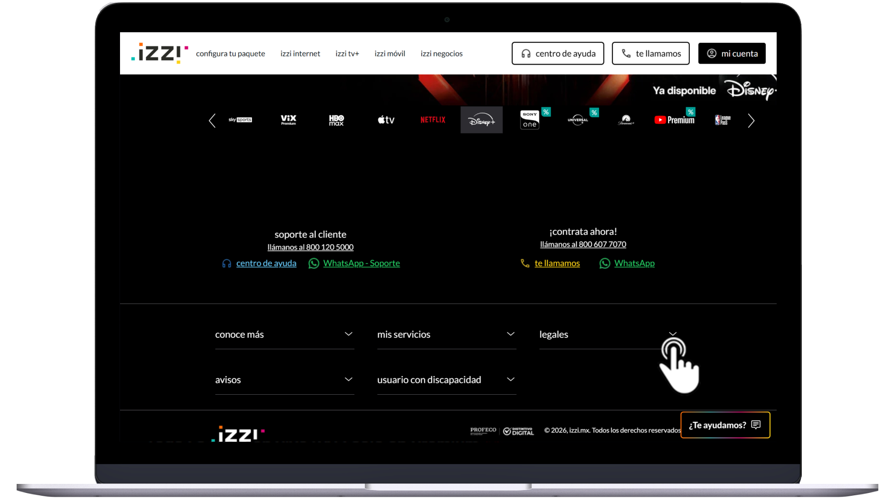Open the izzi internet menu item
The image size is (891, 501).
point(300,54)
